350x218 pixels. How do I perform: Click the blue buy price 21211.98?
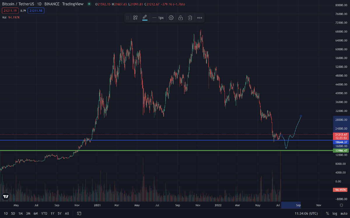tap(36, 11)
